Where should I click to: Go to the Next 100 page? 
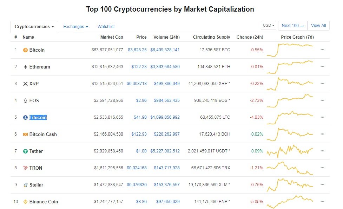tap(292, 25)
